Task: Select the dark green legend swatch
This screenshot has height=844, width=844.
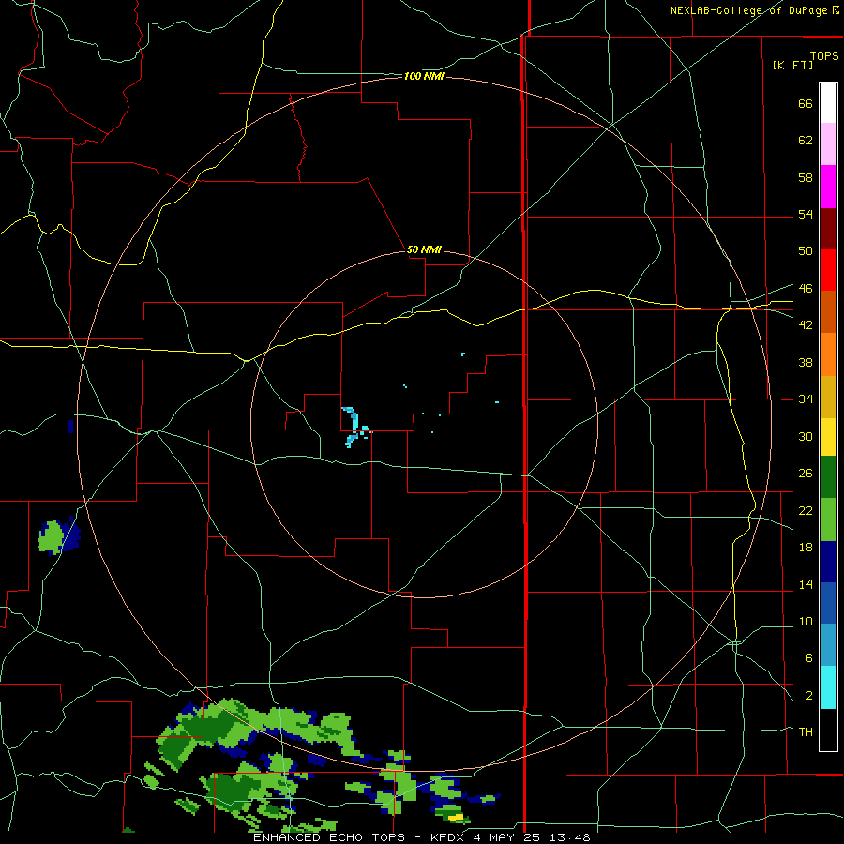Action: [828, 477]
